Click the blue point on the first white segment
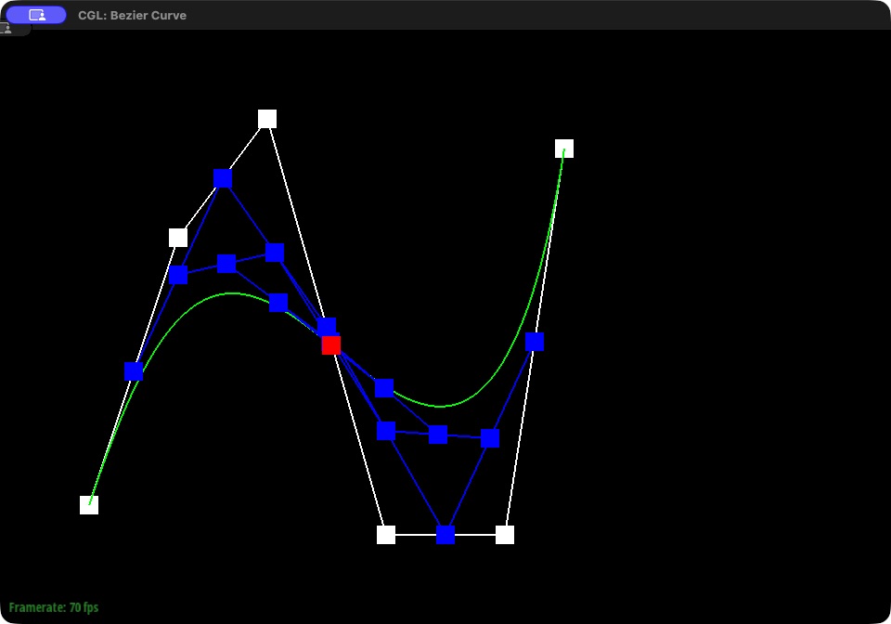 coord(134,371)
